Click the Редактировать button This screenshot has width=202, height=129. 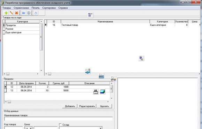click(x=87, y=106)
